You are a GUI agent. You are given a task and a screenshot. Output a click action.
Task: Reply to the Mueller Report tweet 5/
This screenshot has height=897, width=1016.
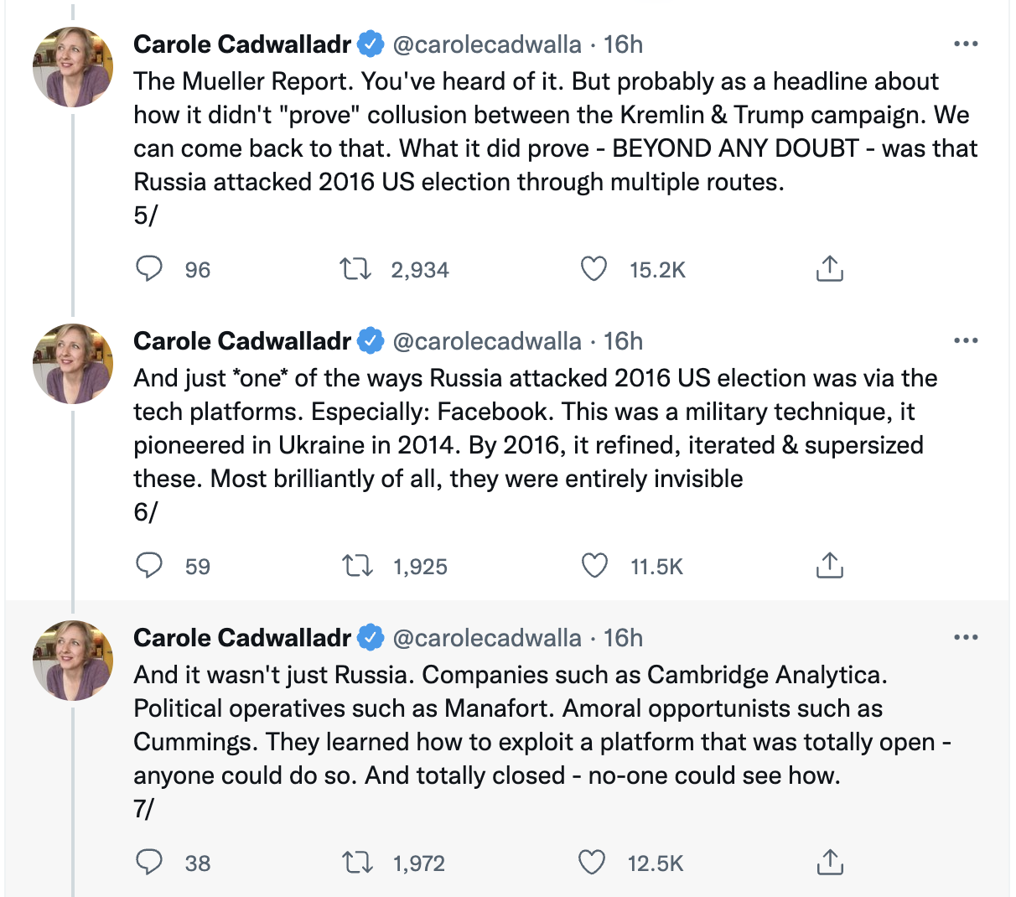point(149,269)
